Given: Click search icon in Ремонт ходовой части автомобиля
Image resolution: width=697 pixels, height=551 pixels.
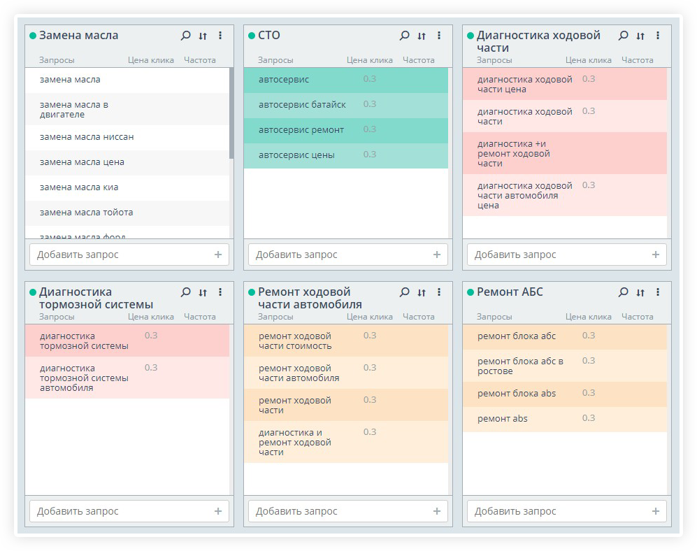Looking at the screenshot, I should pos(404,292).
